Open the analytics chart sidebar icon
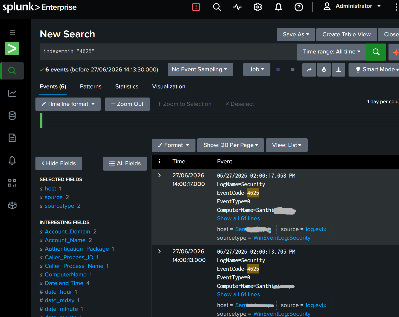399x317 pixels. [12, 93]
